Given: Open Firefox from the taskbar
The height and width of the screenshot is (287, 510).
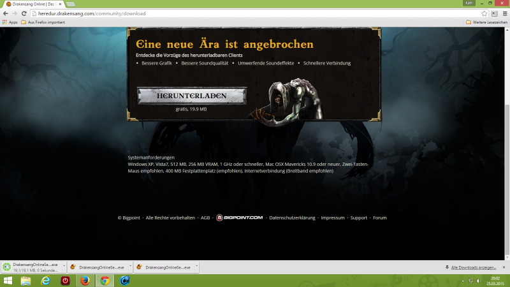Looking at the screenshot, I should click(x=85, y=281).
